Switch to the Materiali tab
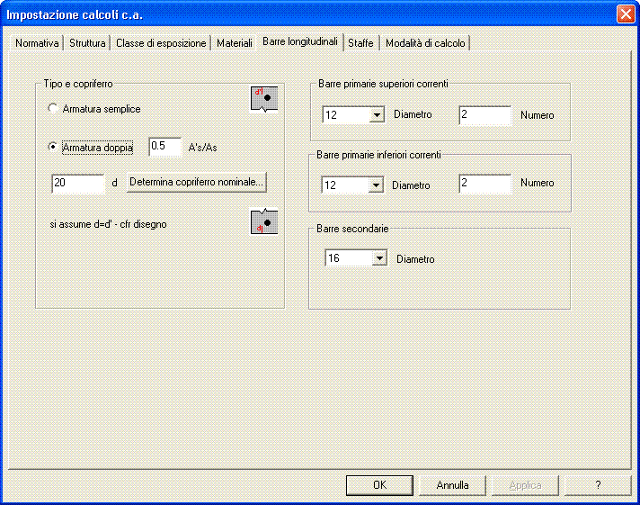Screen dimensions: 640x505 [235, 43]
